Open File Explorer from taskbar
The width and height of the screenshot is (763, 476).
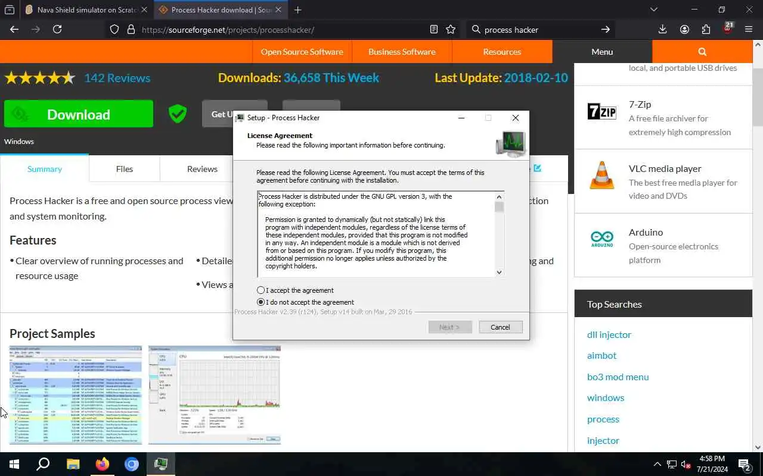(73, 464)
